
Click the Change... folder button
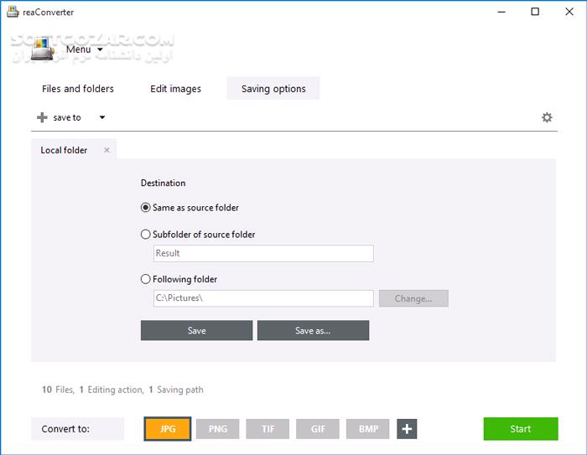[413, 298]
